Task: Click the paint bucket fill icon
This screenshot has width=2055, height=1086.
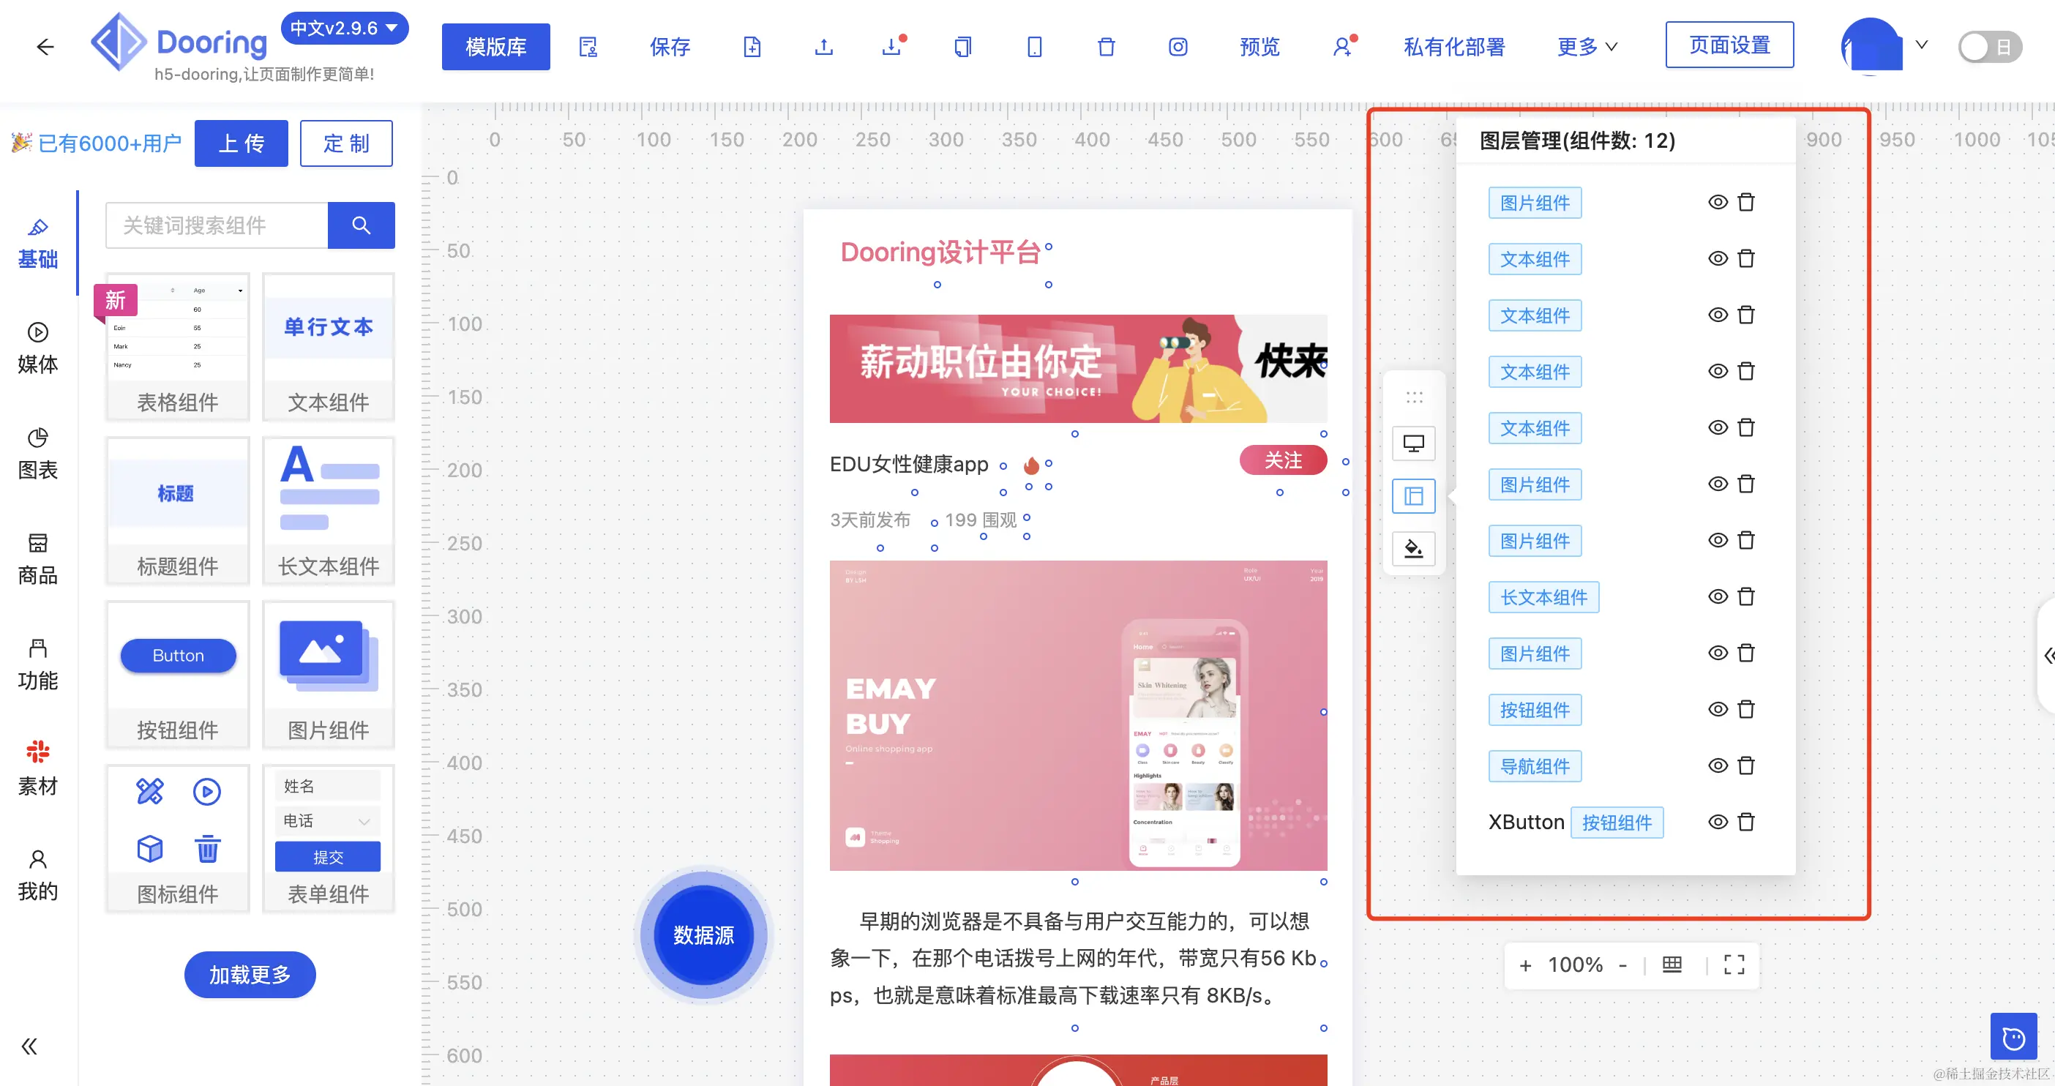Action: tap(1414, 548)
